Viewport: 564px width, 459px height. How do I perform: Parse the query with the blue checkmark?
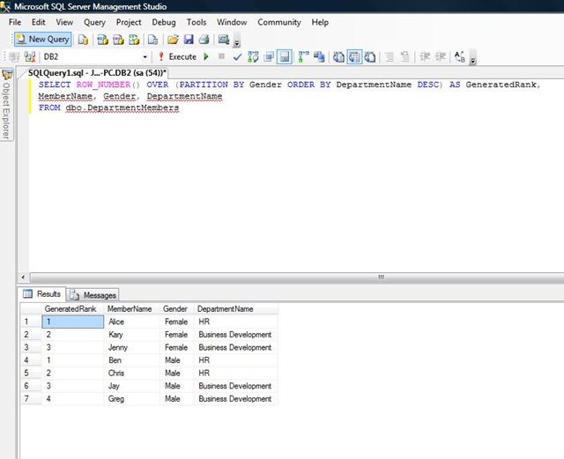click(x=237, y=57)
